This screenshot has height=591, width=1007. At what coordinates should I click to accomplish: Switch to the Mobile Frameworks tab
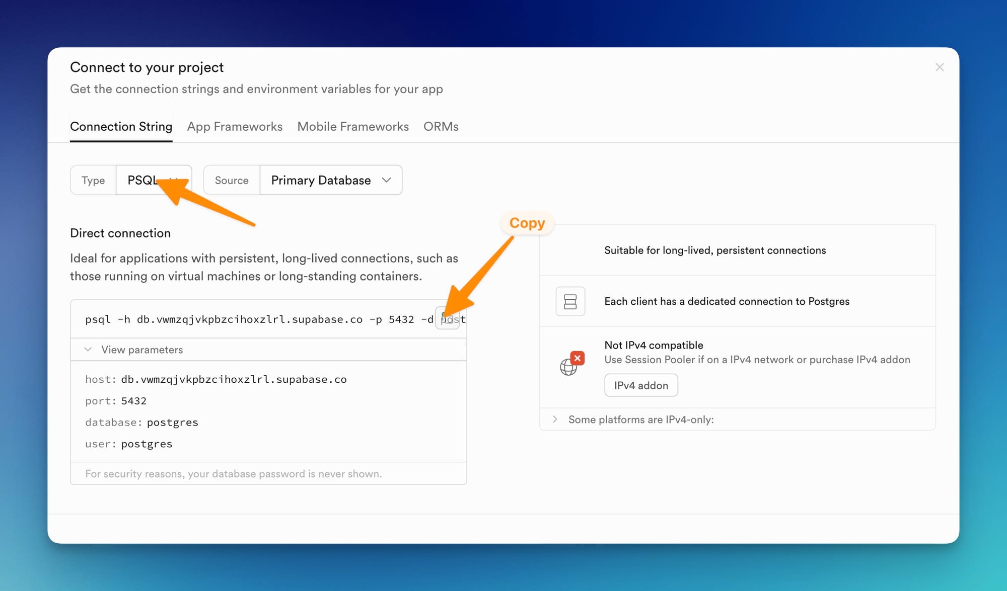point(353,127)
